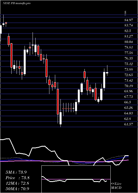This screenshot has width=138, height=193.
Task: Click the 64.03 price axis label
Action: [x=129, y=113]
